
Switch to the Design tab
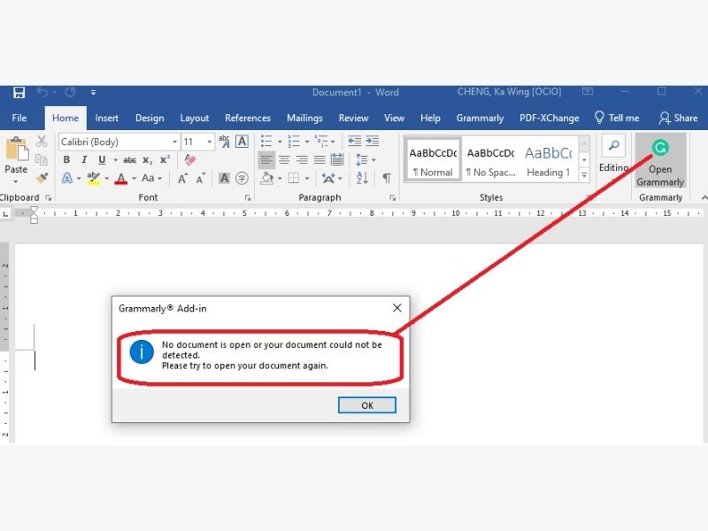(150, 118)
